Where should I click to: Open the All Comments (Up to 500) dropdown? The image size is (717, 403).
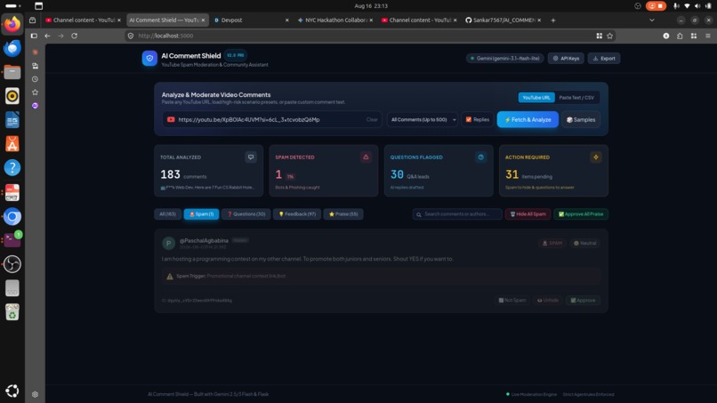click(422, 120)
